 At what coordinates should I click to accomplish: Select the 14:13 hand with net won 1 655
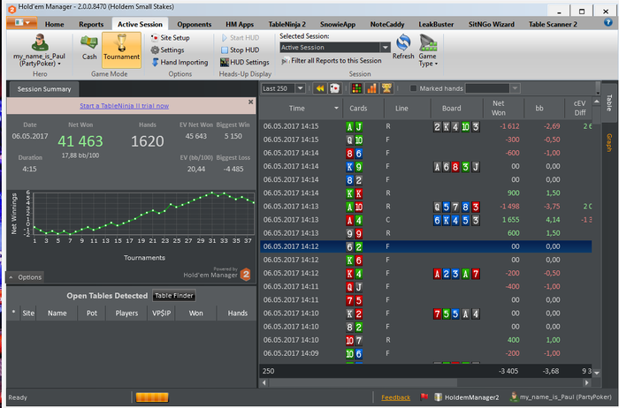(425, 220)
